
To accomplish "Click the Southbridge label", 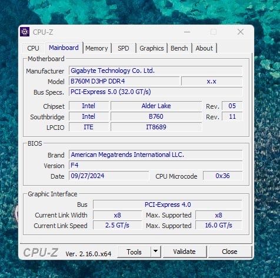I will (x=47, y=117).
